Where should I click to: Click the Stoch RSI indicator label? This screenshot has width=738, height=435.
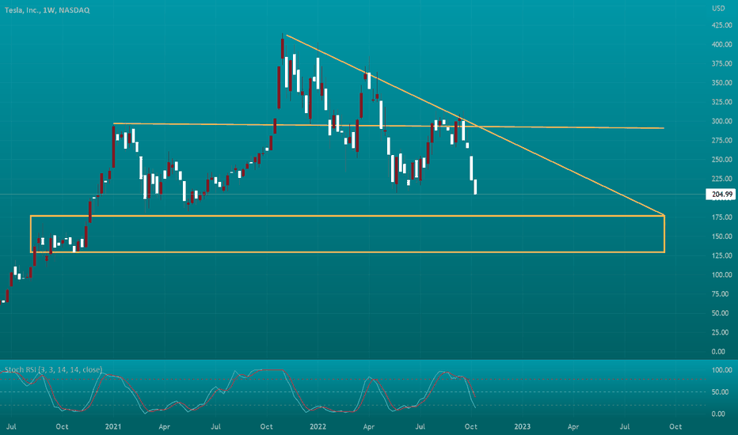[x=53, y=369]
